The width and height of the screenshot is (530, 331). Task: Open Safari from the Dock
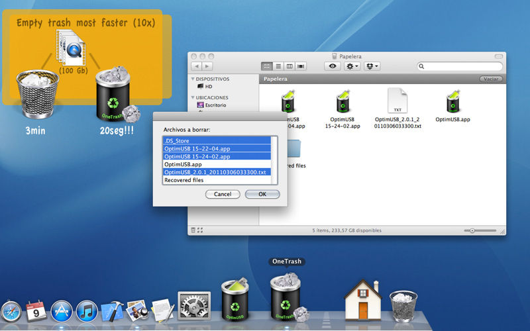tap(11, 311)
